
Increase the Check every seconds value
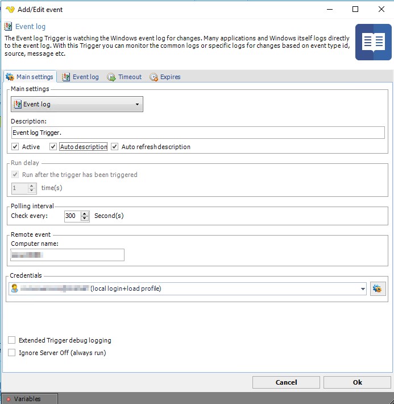[x=85, y=213]
